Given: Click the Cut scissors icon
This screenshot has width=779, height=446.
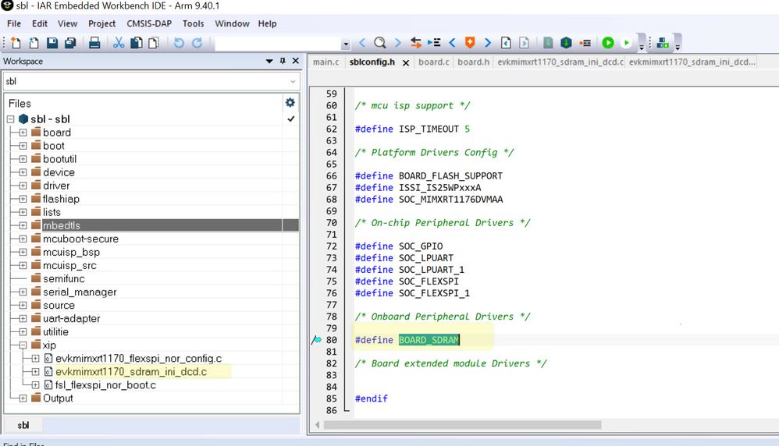Looking at the screenshot, I should [x=119, y=43].
